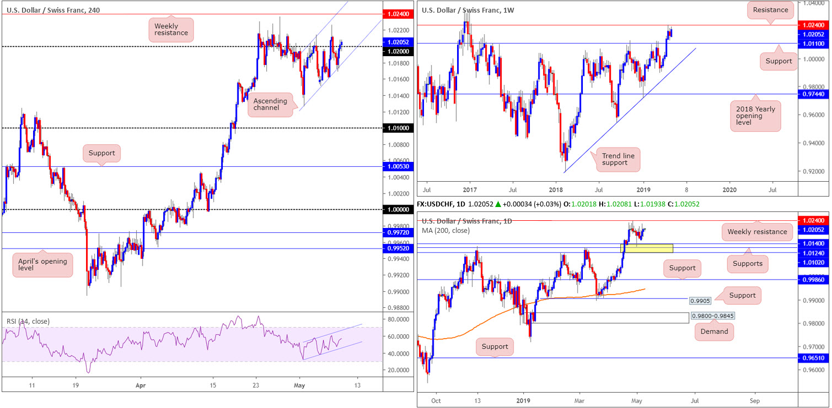Click the blue 1.01400 price label on the daily chart
The image size is (832, 408).
[x=814, y=243]
